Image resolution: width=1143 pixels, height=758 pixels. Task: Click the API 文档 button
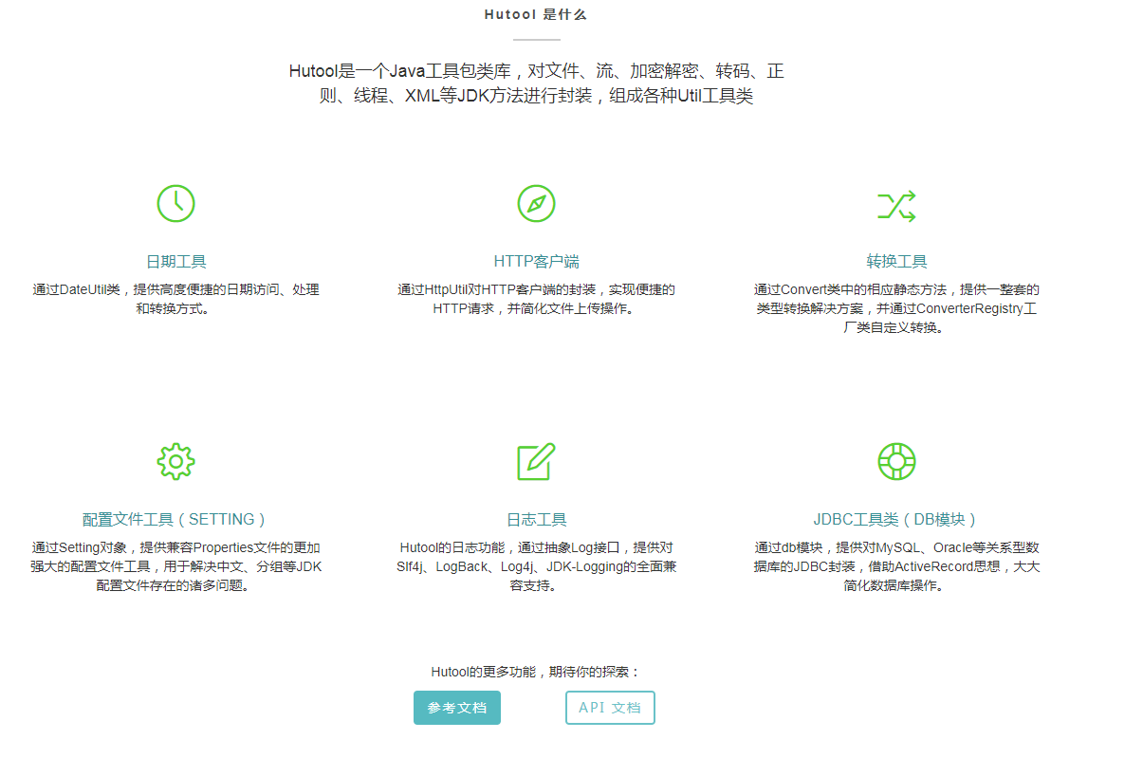(x=610, y=708)
